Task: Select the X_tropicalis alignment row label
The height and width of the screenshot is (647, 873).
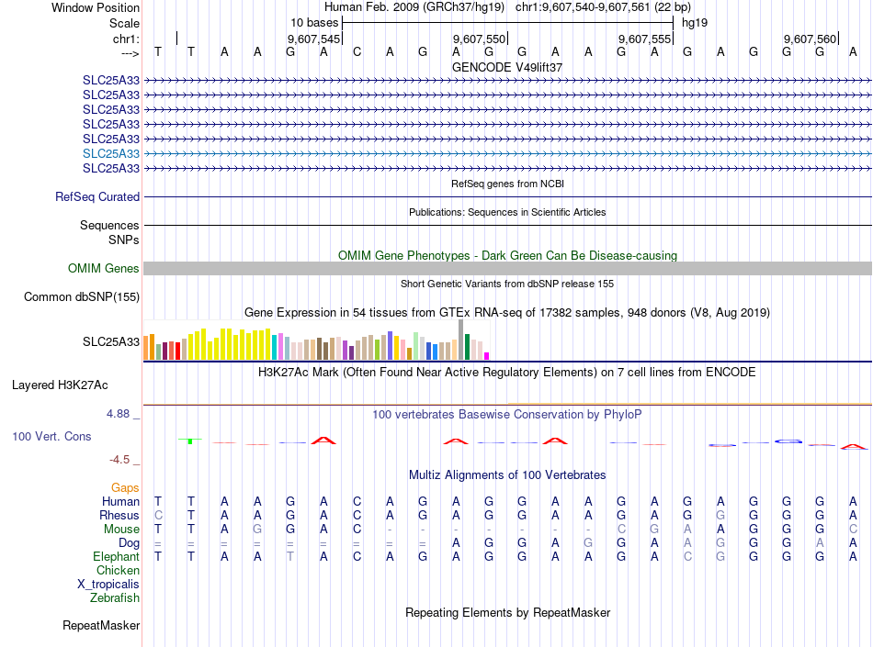Action: point(108,585)
